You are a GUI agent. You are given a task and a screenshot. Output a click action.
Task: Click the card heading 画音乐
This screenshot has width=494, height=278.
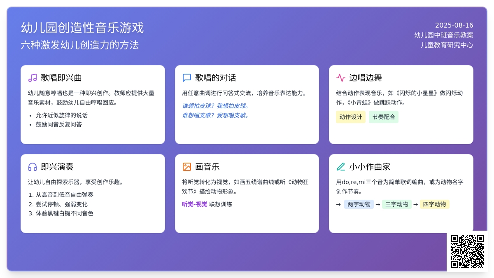point(207,167)
